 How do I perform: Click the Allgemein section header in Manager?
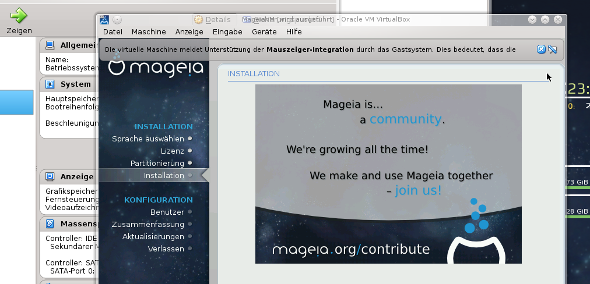(x=68, y=45)
